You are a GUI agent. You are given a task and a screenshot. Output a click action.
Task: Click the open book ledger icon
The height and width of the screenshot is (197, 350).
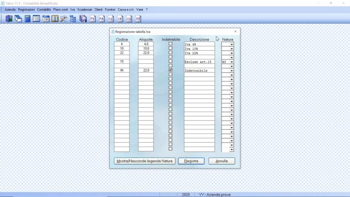55,19
